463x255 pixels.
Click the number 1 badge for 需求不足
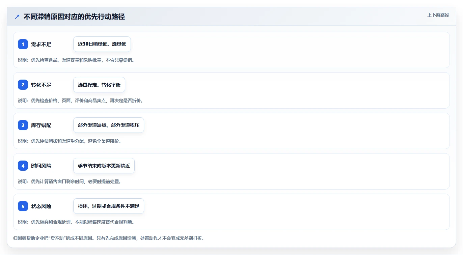(23, 44)
